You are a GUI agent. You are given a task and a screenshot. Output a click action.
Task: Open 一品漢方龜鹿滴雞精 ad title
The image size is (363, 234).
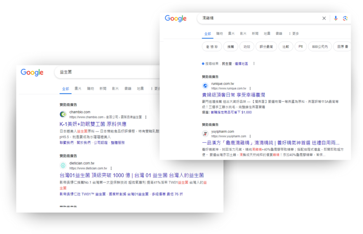(271, 143)
